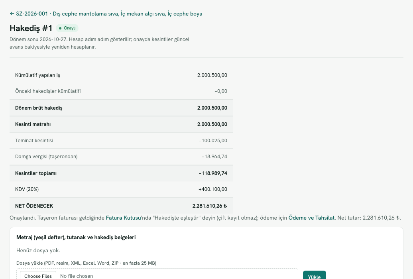Screen dimensions: 413x279
Task: Select the 'Kesinti matrahı' label
Action: [33, 124]
